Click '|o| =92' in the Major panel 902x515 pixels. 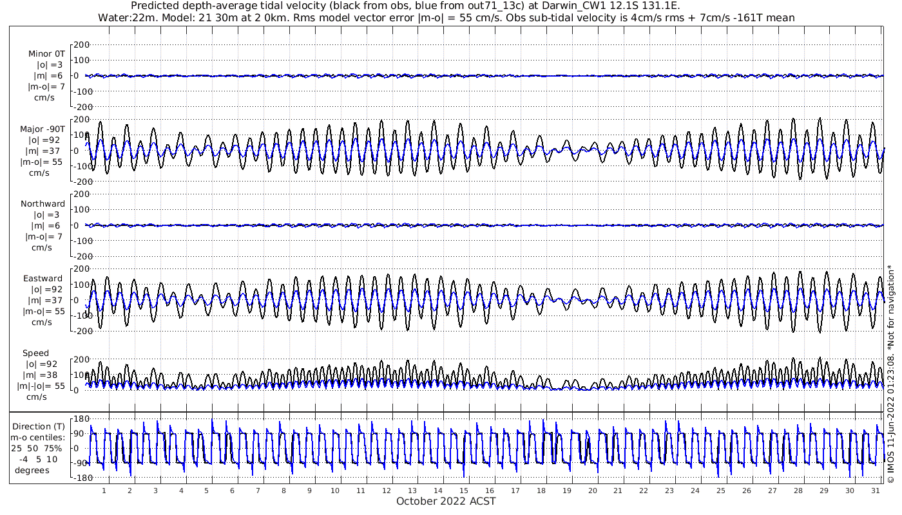click(x=46, y=140)
